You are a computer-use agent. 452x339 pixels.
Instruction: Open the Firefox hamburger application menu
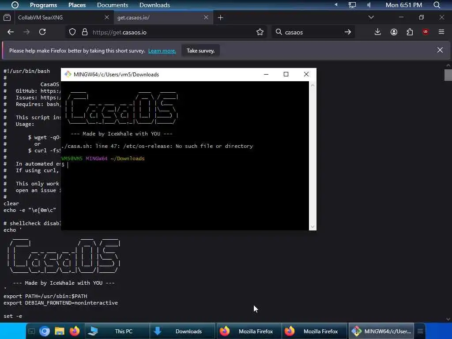coord(441,32)
